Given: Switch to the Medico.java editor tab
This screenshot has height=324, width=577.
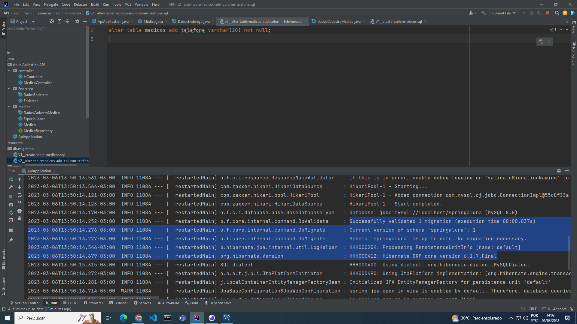Looking at the screenshot, I should (153, 21).
